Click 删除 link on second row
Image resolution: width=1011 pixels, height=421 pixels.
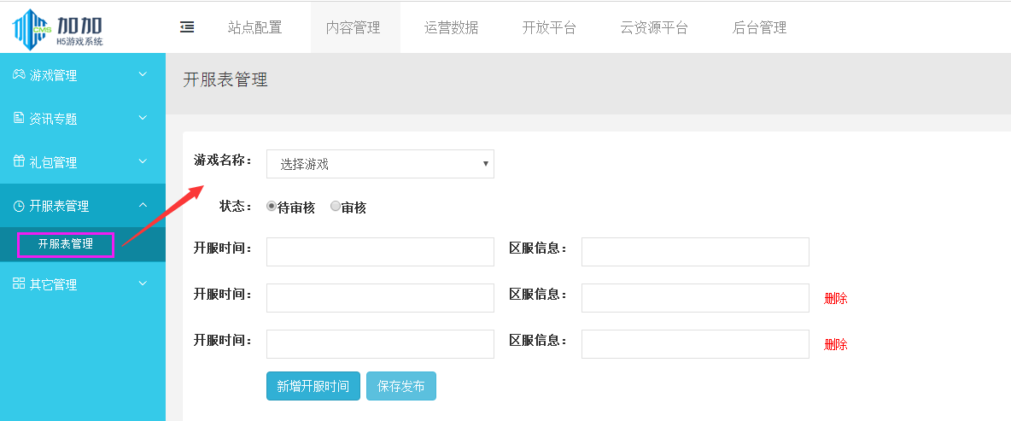click(x=835, y=299)
